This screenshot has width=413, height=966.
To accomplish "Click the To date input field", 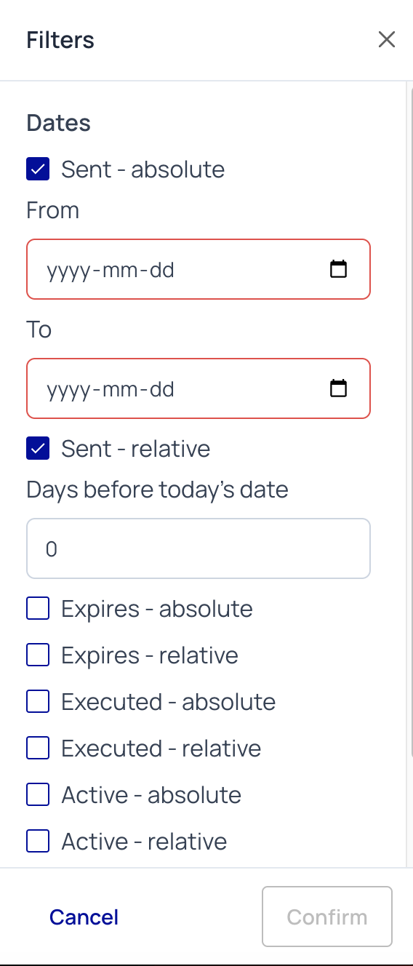I will (x=199, y=388).
